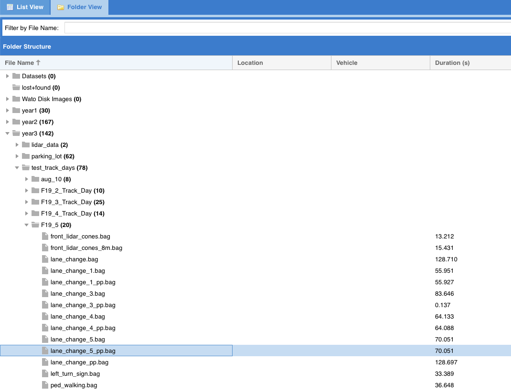Click the lane_change.bag file icon

pyautogui.click(x=45, y=259)
